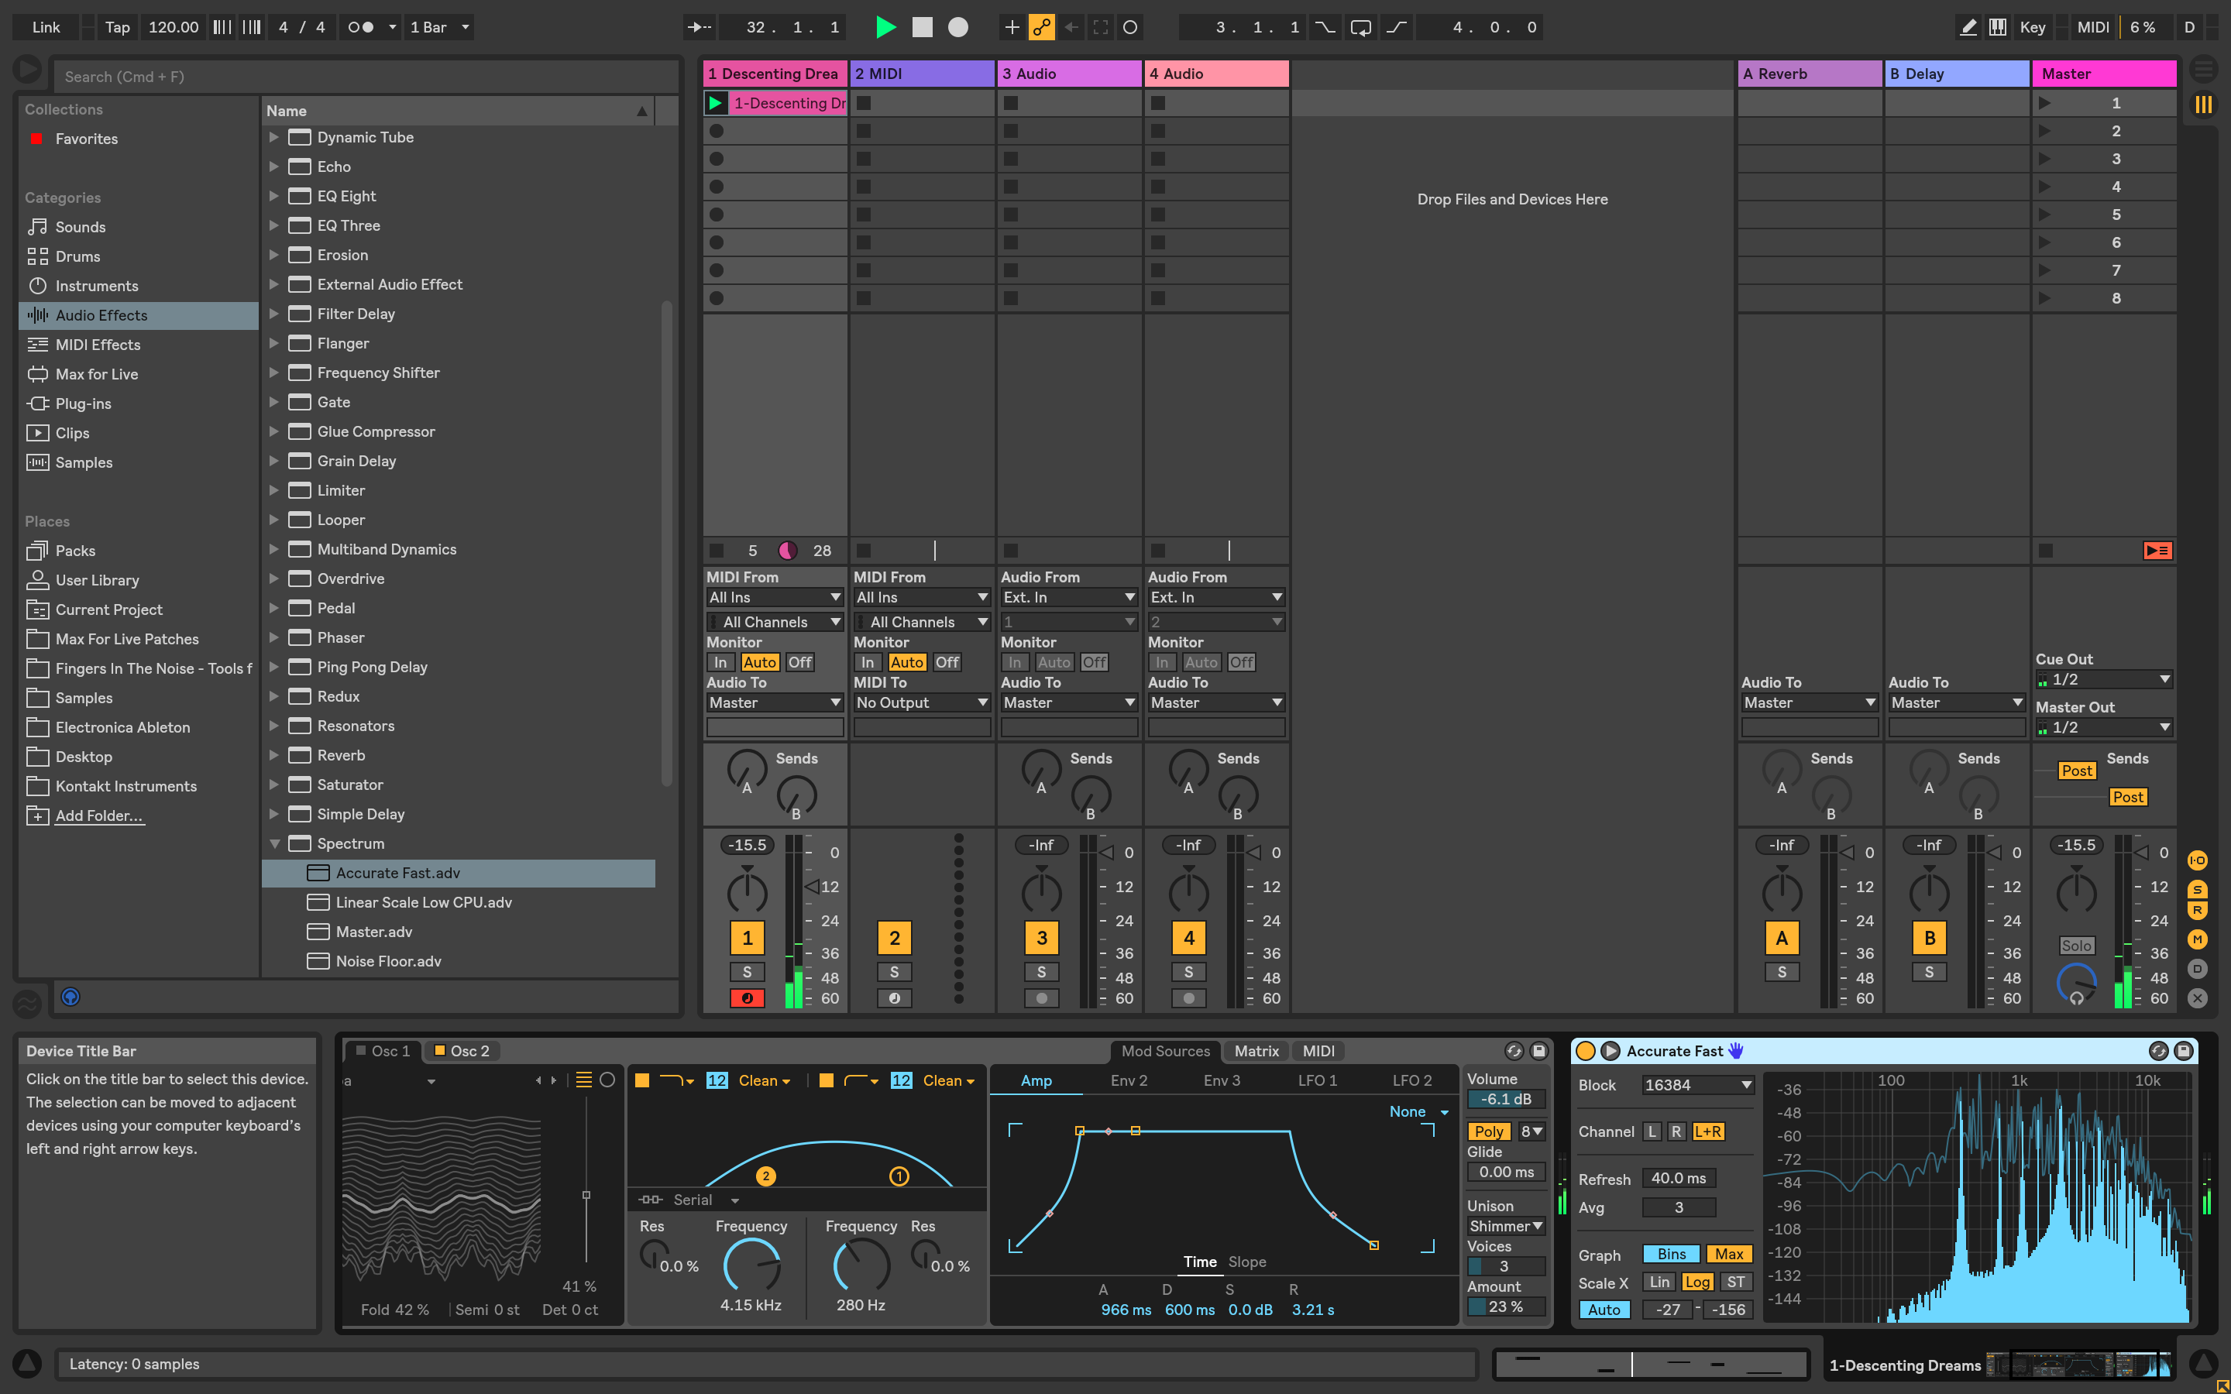Launch the 1-Descenting Dreams clip

pyautogui.click(x=716, y=103)
